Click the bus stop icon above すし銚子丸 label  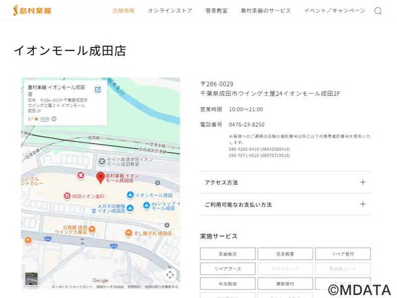tap(167, 225)
